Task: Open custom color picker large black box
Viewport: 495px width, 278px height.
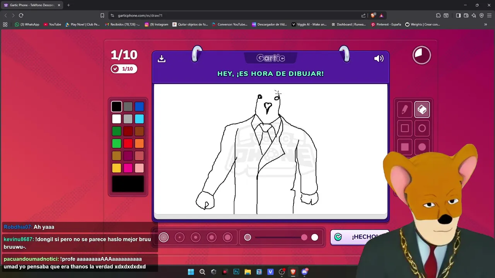Action: [x=128, y=184]
